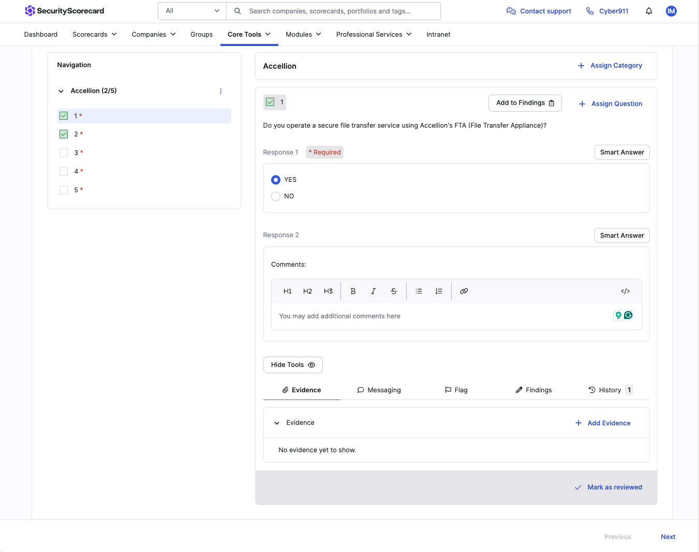The image size is (699, 552).
Task: Select the Evidence tab
Action: click(x=302, y=390)
